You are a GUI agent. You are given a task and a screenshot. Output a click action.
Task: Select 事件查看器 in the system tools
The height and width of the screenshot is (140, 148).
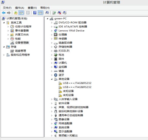tap(22, 31)
